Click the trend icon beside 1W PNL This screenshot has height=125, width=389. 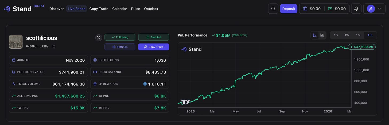[x=14, y=108]
